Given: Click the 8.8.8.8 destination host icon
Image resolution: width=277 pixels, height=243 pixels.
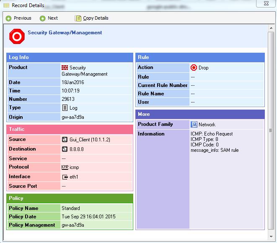Looking at the screenshot, I should [65, 149].
